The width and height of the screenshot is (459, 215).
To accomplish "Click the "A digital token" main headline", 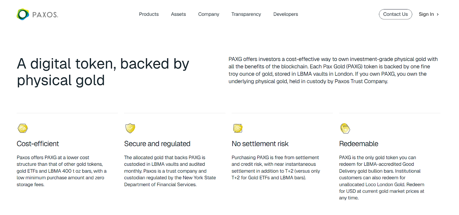I will 103,72.
